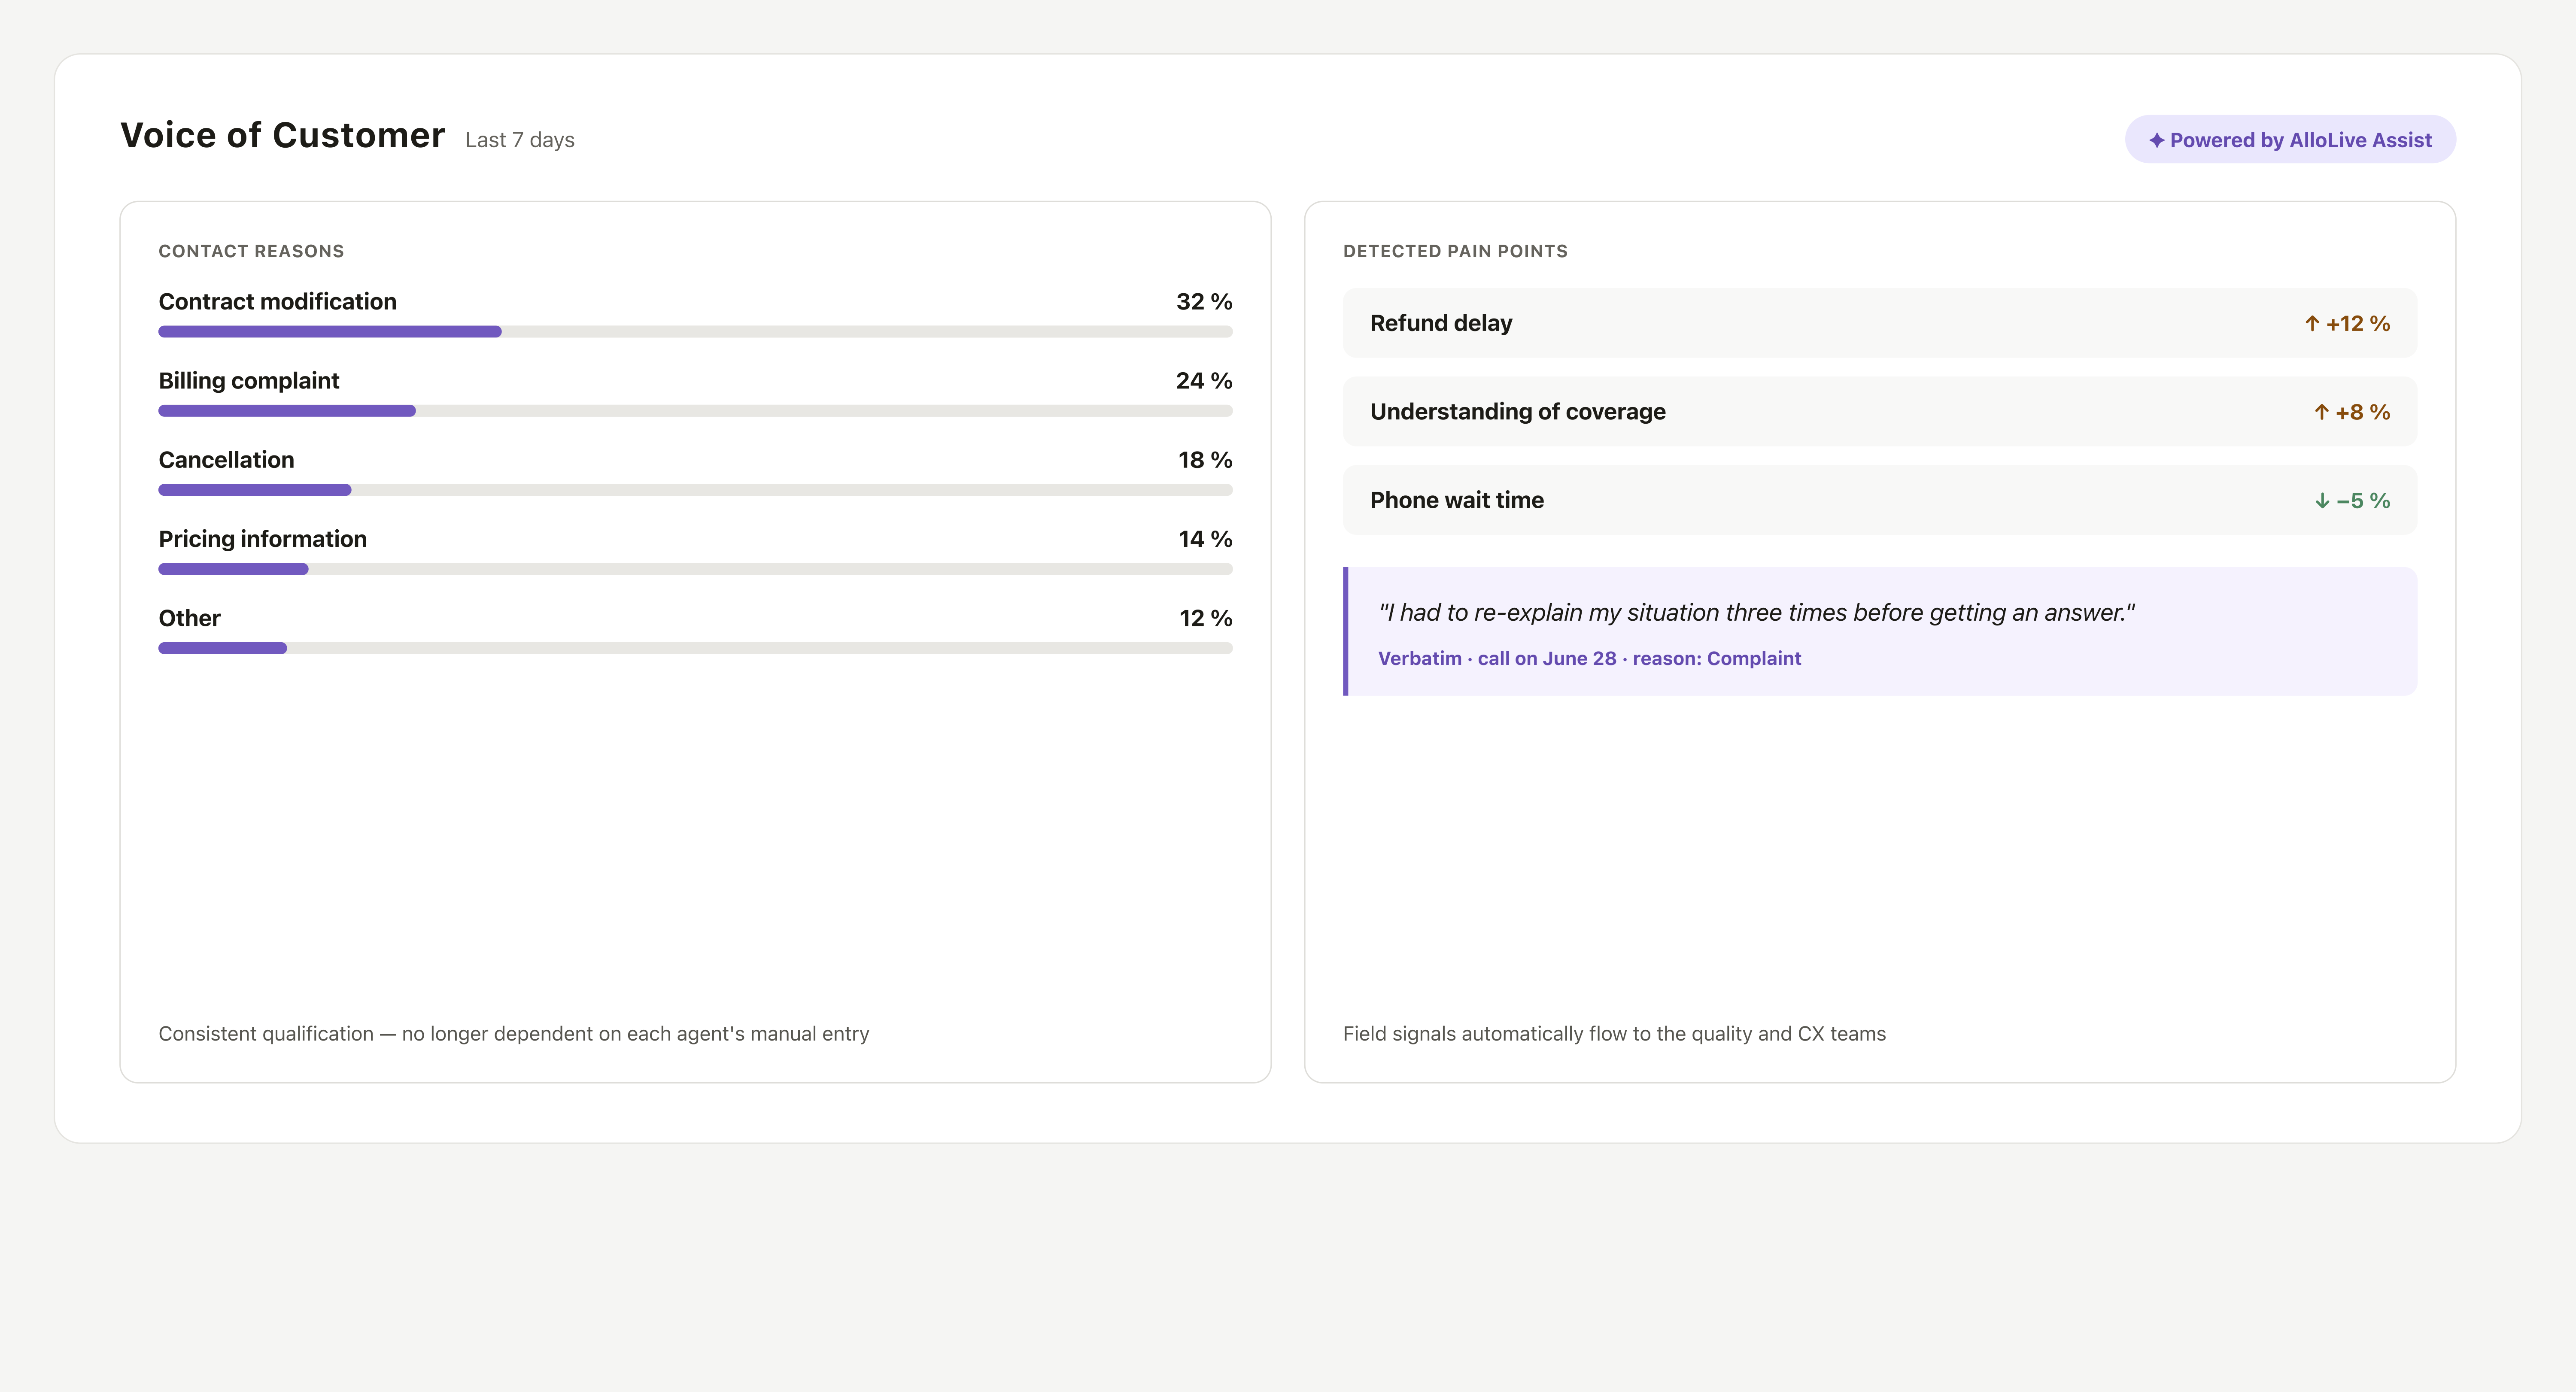Screen dimensions: 2576x1393
Task: Click the up arrow beside Refund delay +12 %
Action: click(2312, 324)
